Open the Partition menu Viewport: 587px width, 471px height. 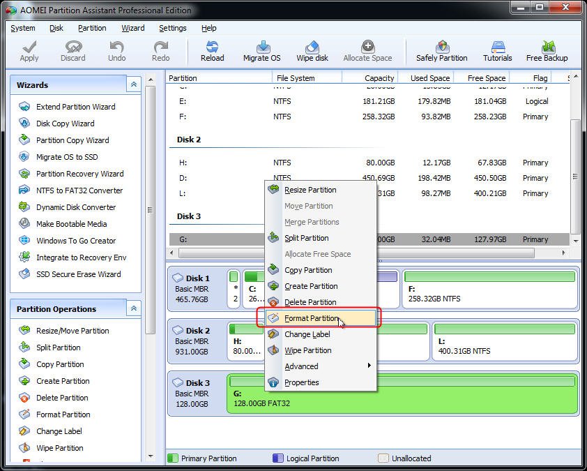(x=92, y=28)
